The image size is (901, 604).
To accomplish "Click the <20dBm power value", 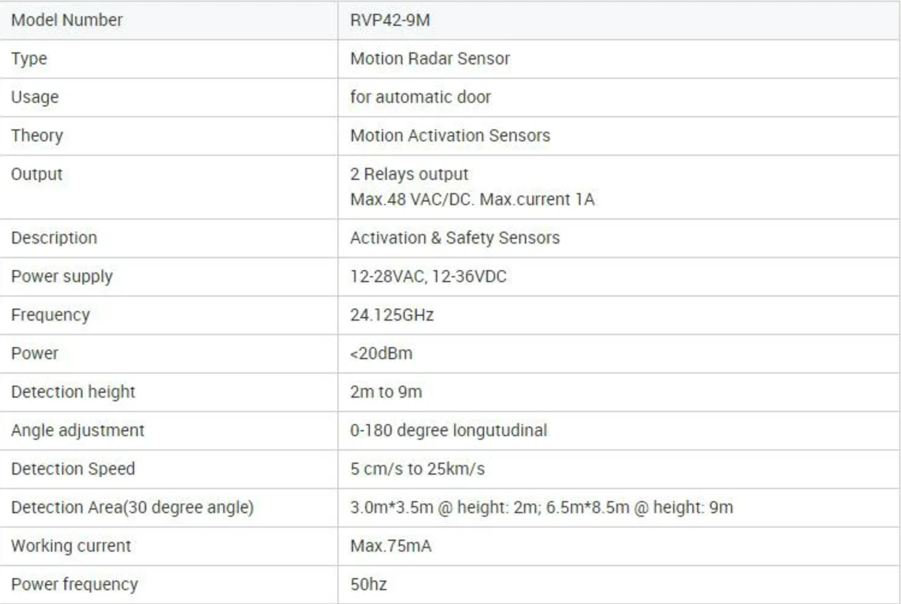I will 381,354.
